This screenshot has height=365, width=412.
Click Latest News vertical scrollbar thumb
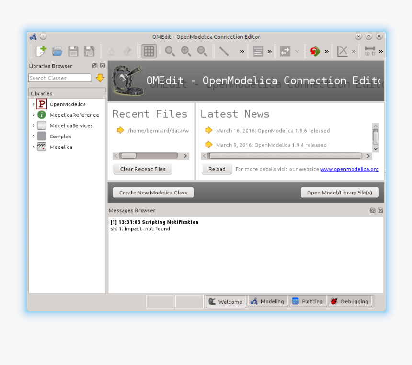(x=376, y=137)
